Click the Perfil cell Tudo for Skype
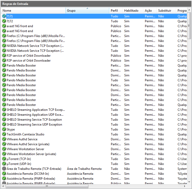192x189 pixels. coord(114,129)
